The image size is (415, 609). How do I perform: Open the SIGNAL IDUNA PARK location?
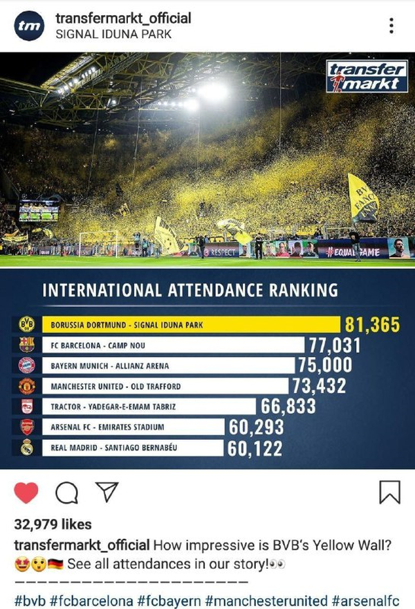113,33
